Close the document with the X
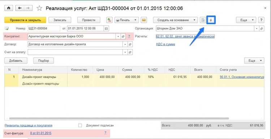Image resolution: width=271 pixels, height=139 pixels. 265,8
